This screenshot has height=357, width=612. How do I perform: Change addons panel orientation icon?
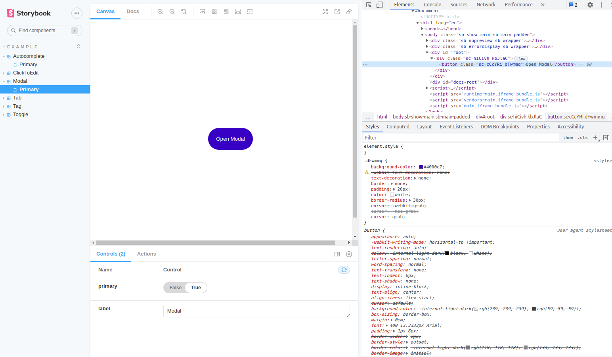[x=337, y=254]
